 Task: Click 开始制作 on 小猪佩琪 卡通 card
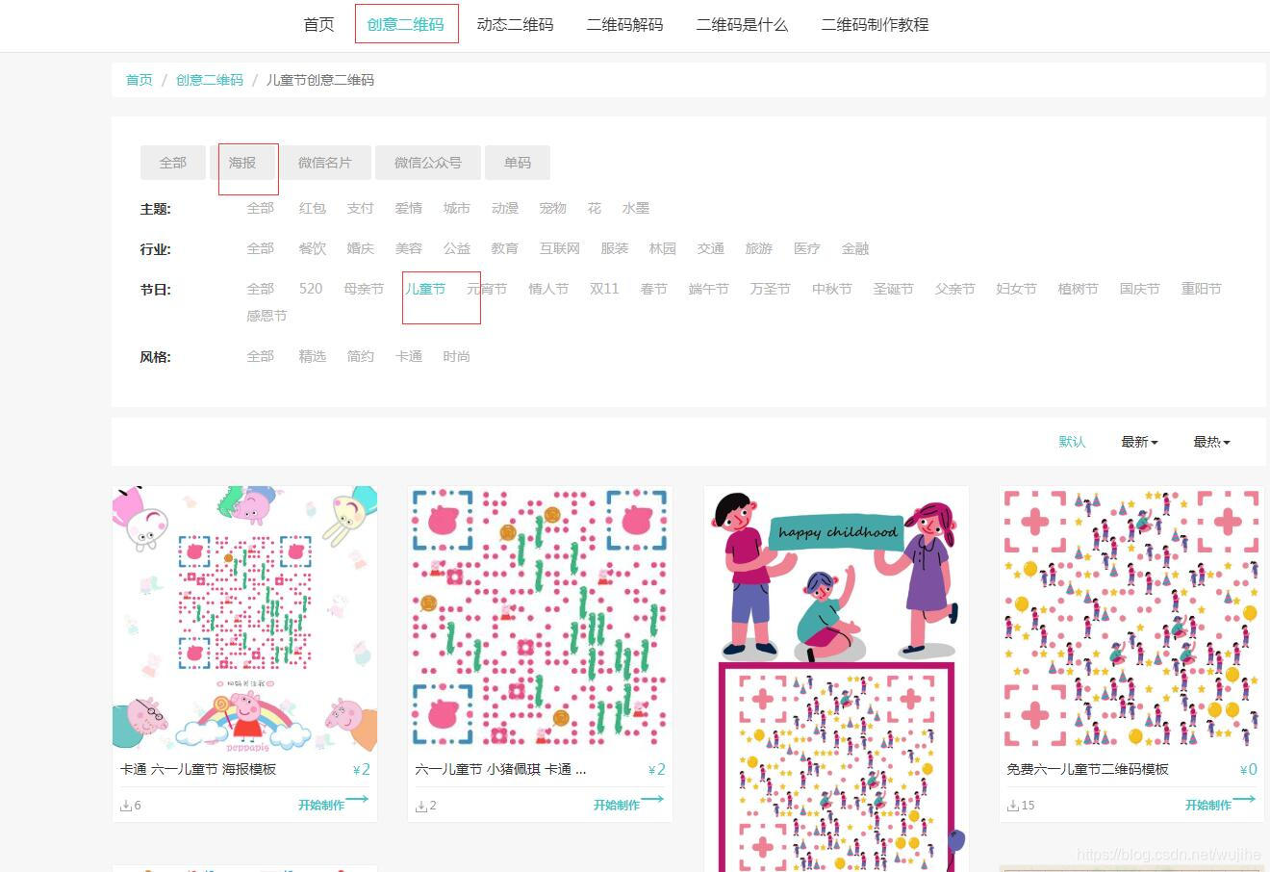(x=628, y=804)
